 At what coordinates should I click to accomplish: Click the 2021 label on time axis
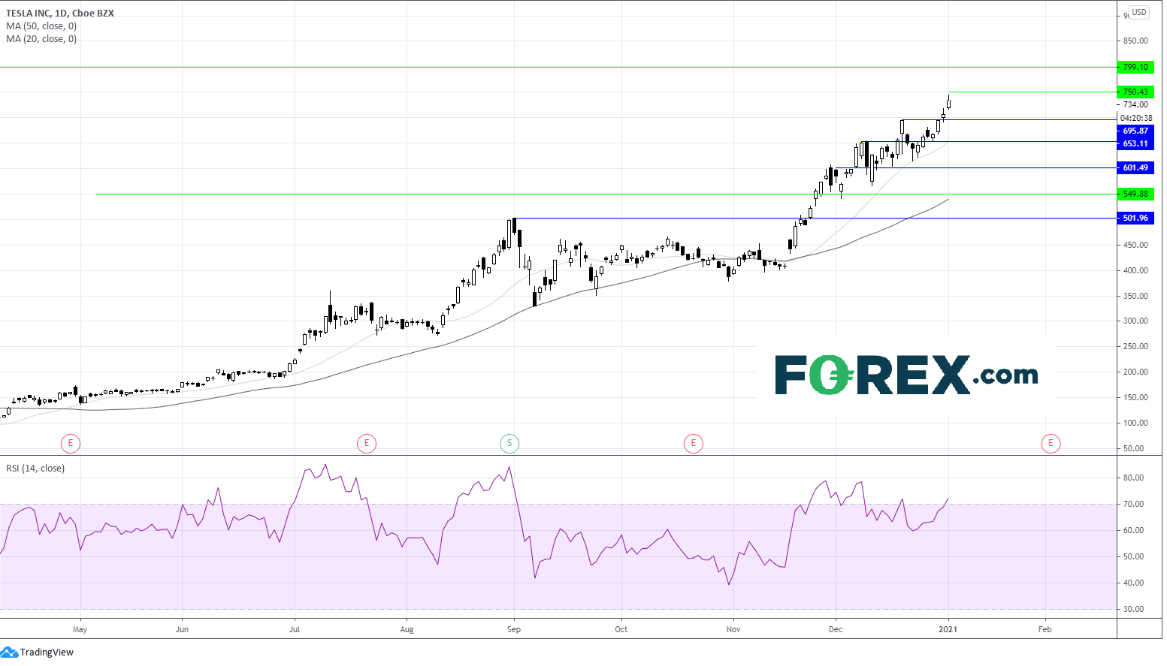948,630
